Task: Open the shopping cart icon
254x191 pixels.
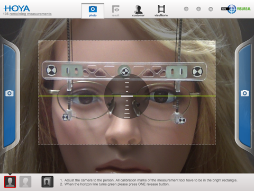Action: (211, 9)
